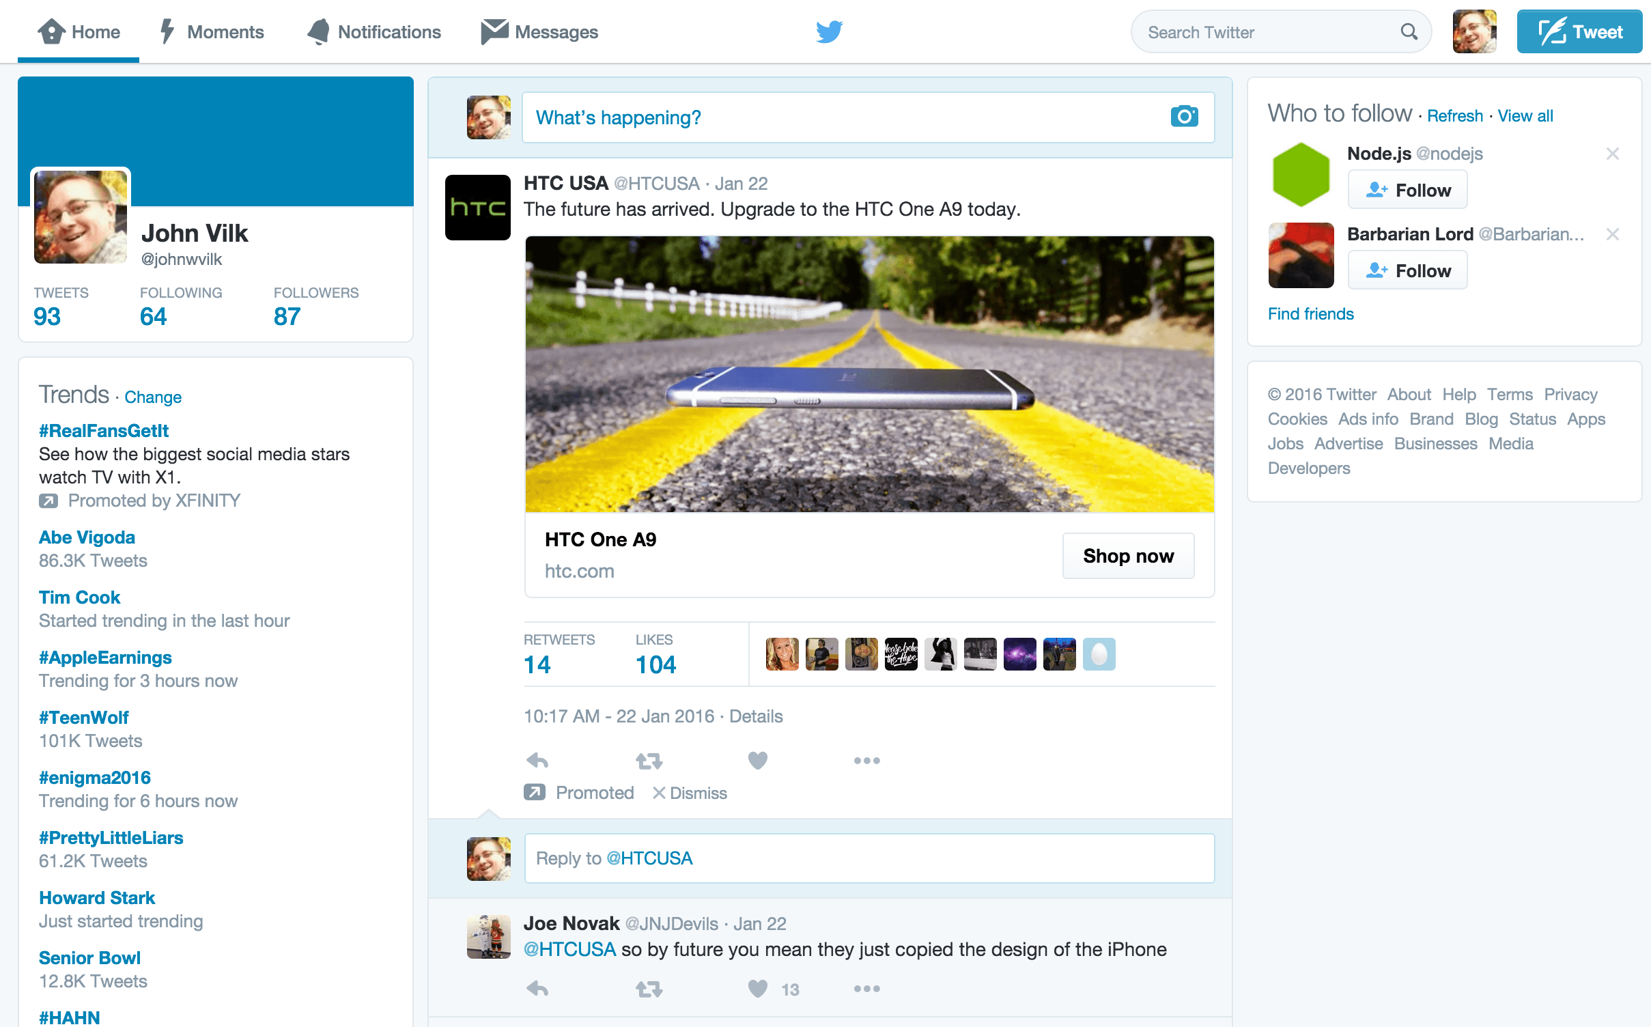The height and width of the screenshot is (1027, 1651).
Task: Click the What's happening compose box
Action: [868, 117]
